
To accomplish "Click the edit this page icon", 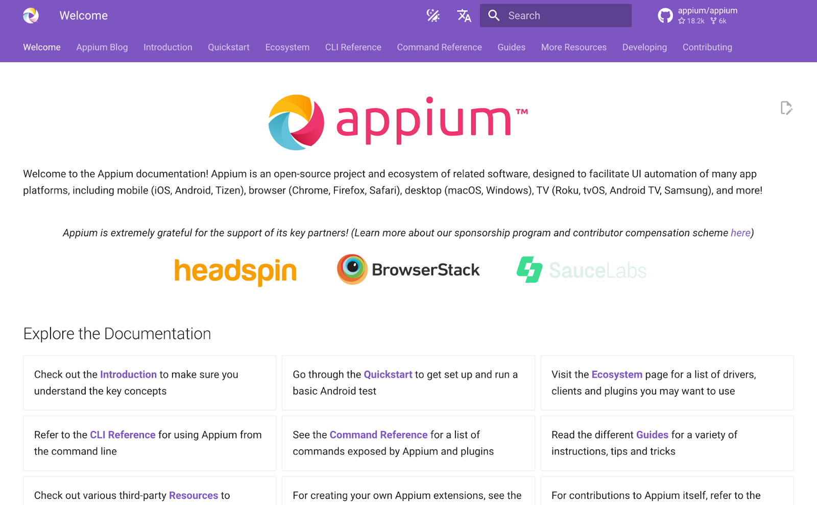I will click(786, 108).
